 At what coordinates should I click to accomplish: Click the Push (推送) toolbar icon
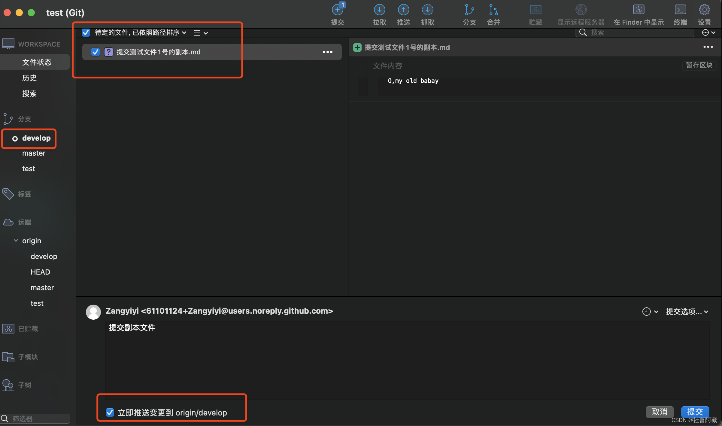[403, 10]
